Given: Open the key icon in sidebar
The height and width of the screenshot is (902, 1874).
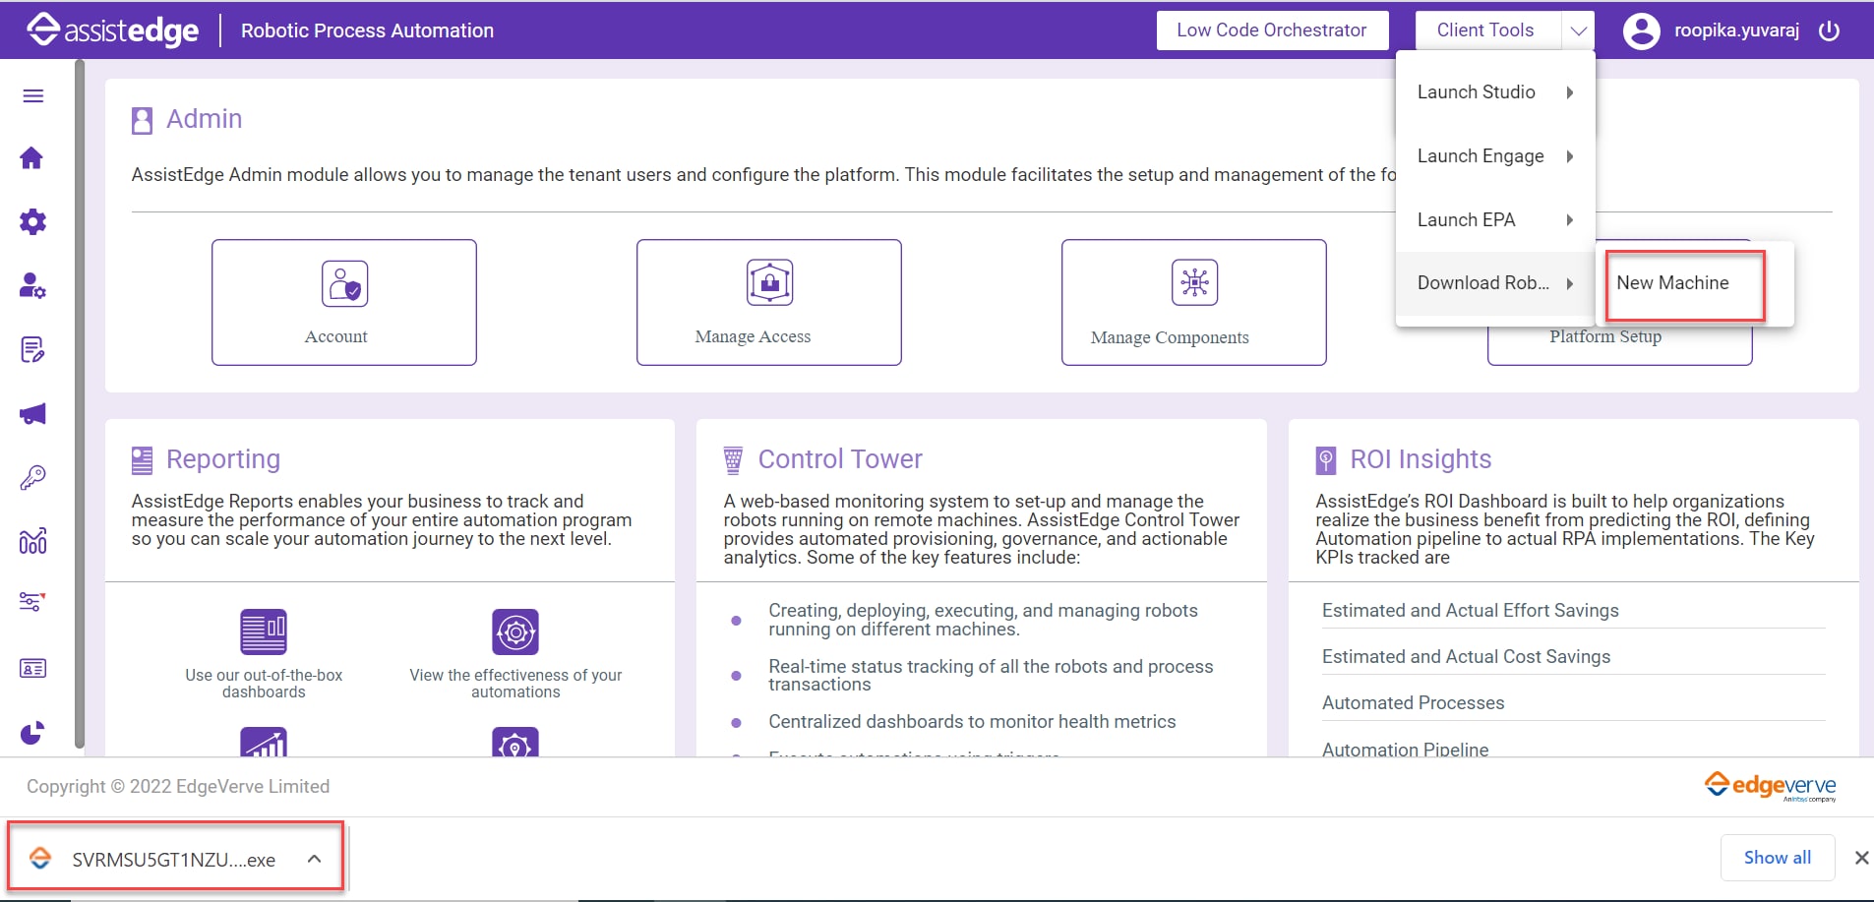Looking at the screenshot, I should pyautogui.click(x=32, y=477).
